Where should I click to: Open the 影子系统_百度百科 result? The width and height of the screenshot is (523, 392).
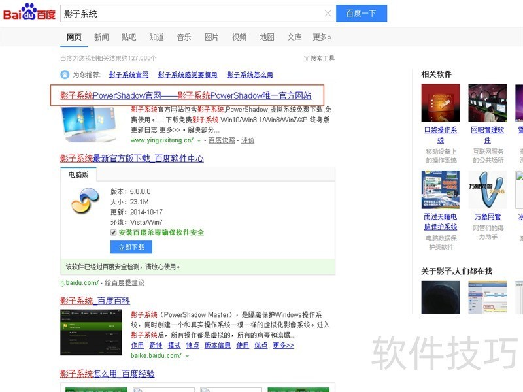95,301
